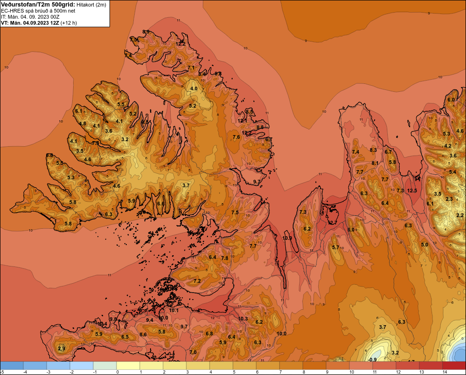Select the dark blue legend swatch between -5 and -4

click(x=12, y=366)
